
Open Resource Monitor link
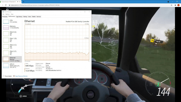[x=20, y=76]
